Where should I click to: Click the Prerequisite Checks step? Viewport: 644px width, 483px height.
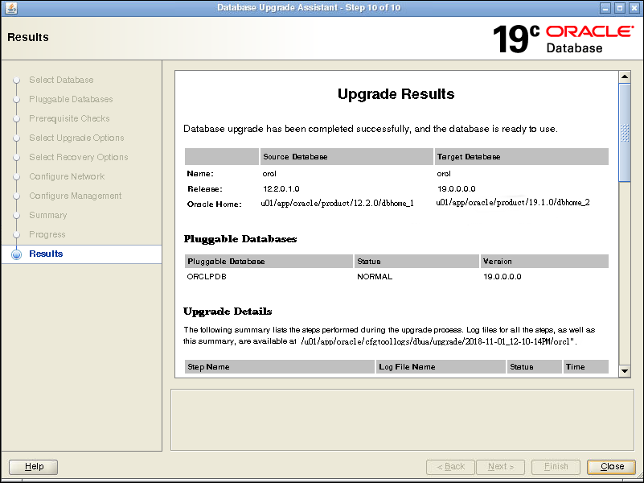(69, 119)
